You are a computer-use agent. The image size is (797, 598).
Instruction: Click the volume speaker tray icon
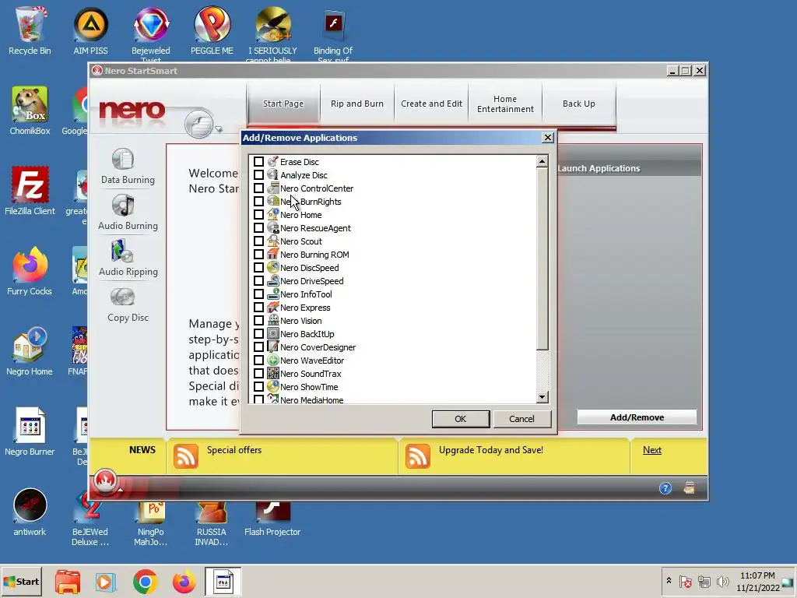(x=722, y=581)
